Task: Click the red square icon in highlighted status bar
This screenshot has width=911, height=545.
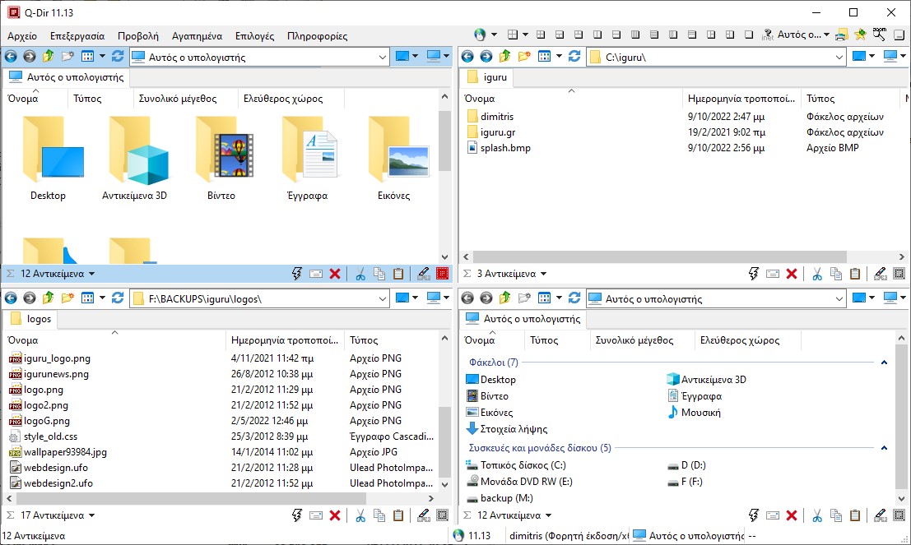Action: (x=443, y=274)
